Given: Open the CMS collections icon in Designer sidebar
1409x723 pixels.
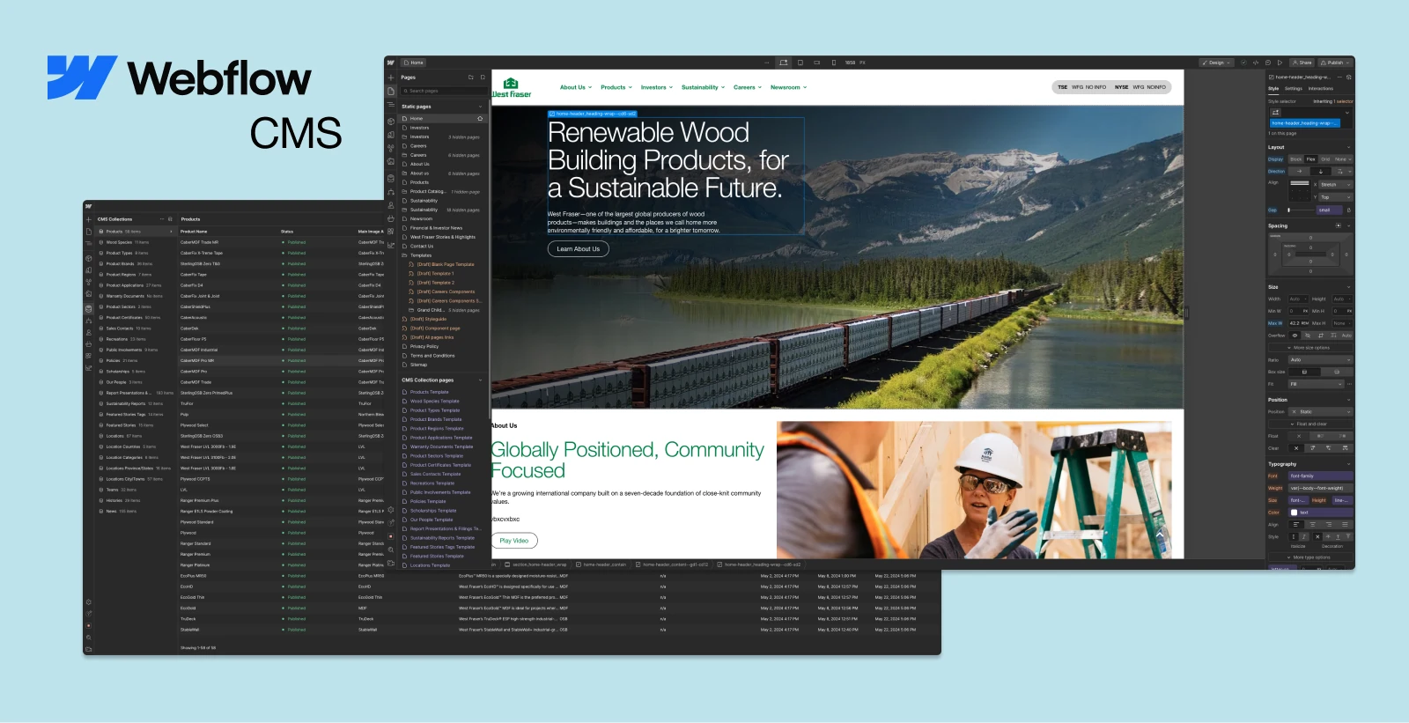Looking at the screenshot, I should (x=391, y=179).
